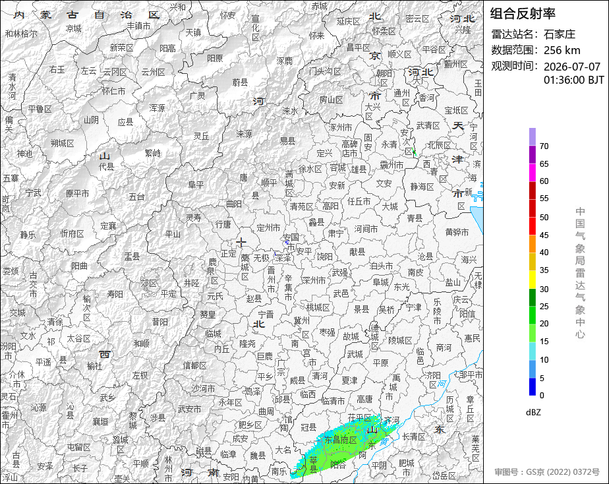609x484 pixels.
Task: Click the 0–5 dBZ dark blue legend swatch
Action: (532, 386)
